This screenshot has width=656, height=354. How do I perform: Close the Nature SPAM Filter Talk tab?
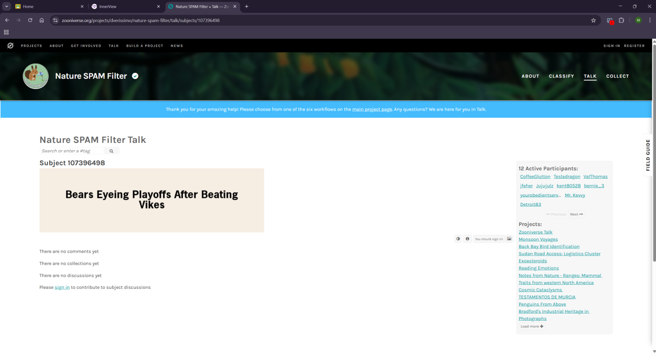235,7
